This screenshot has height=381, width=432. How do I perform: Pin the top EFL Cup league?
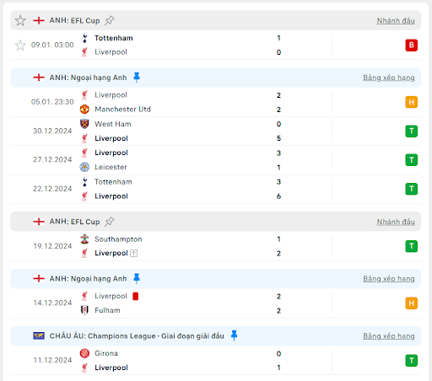[x=109, y=20]
